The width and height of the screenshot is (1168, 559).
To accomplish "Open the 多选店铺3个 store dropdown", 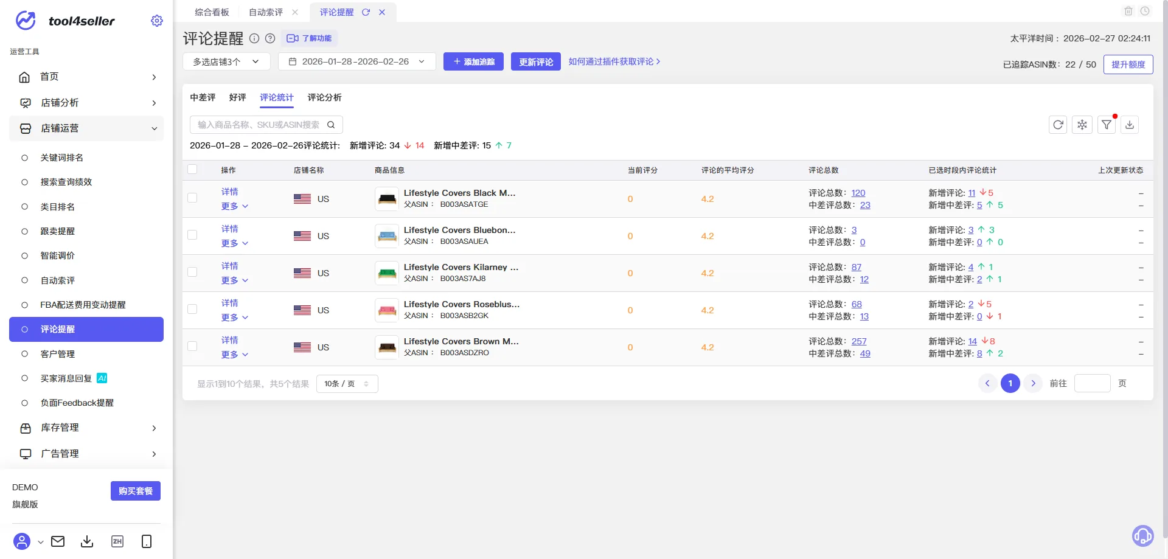I will [x=226, y=61].
